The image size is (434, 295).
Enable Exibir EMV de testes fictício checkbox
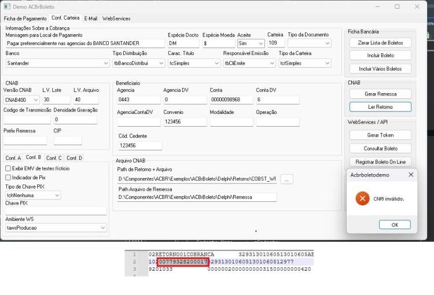click(8, 168)
